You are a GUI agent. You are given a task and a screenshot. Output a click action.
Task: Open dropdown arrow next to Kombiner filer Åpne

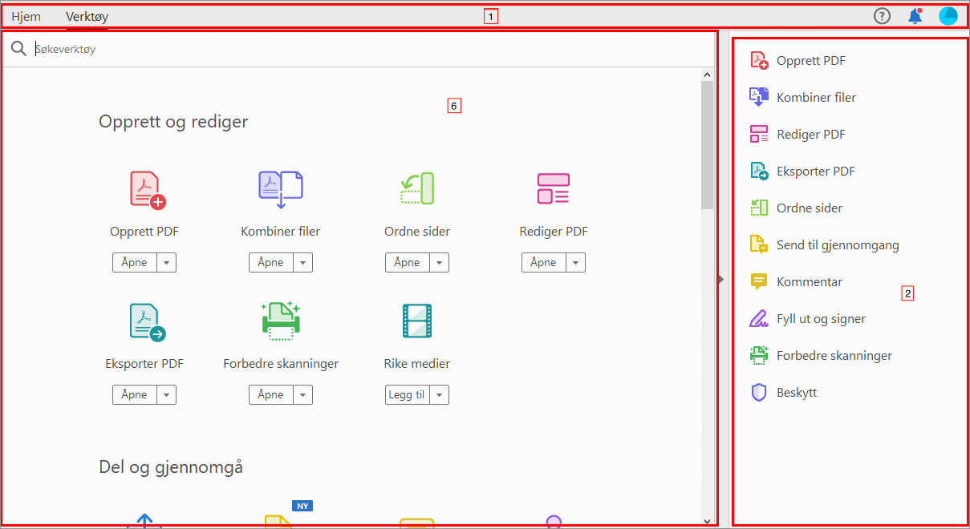302,263
